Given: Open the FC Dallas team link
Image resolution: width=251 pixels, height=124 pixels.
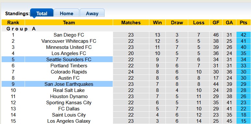Looking at the screenshot, I should [69, 109].
